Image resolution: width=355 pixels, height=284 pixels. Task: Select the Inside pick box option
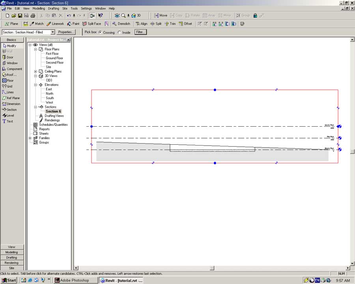click(120, 32)
